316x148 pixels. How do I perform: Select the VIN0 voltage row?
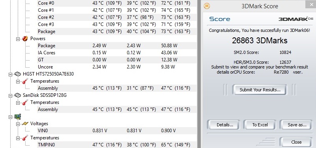pyautogui.click(x=117, y=131)
